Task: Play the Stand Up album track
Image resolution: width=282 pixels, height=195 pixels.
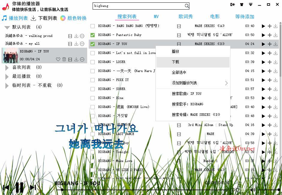Action: tap(263, 125)
